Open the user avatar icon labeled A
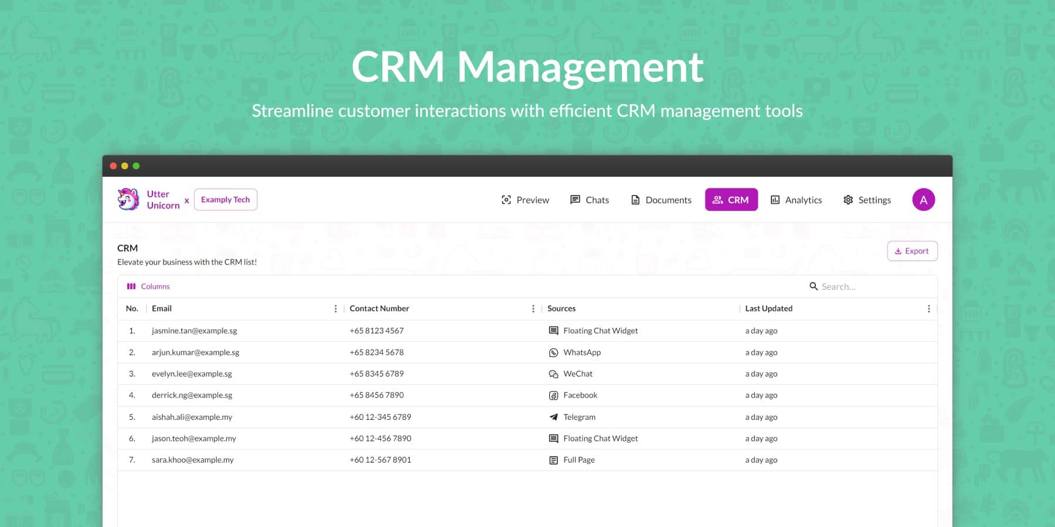This screenshot has width=1055, height=527. 923,200
